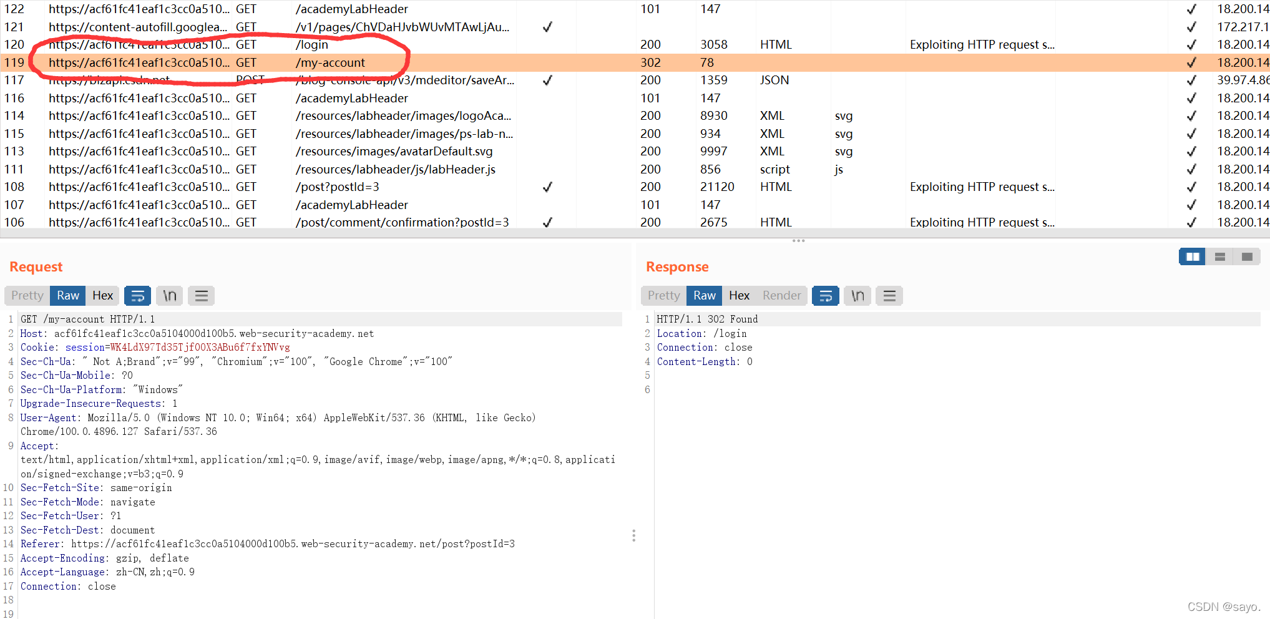Select history row 122 /academyLabHeader

635,9
